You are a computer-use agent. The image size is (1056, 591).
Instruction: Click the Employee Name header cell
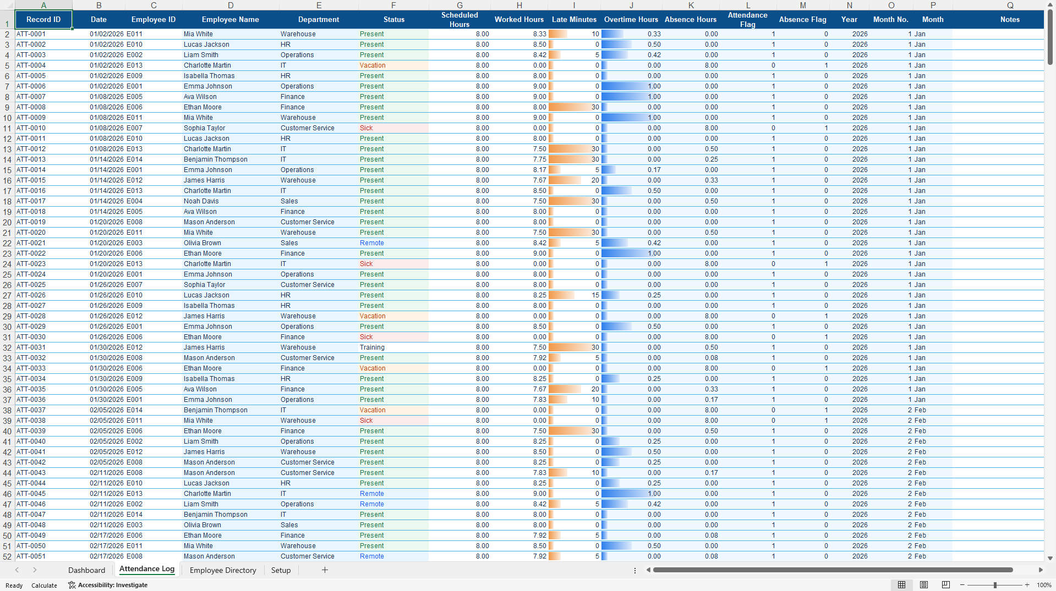pos(231,19)
